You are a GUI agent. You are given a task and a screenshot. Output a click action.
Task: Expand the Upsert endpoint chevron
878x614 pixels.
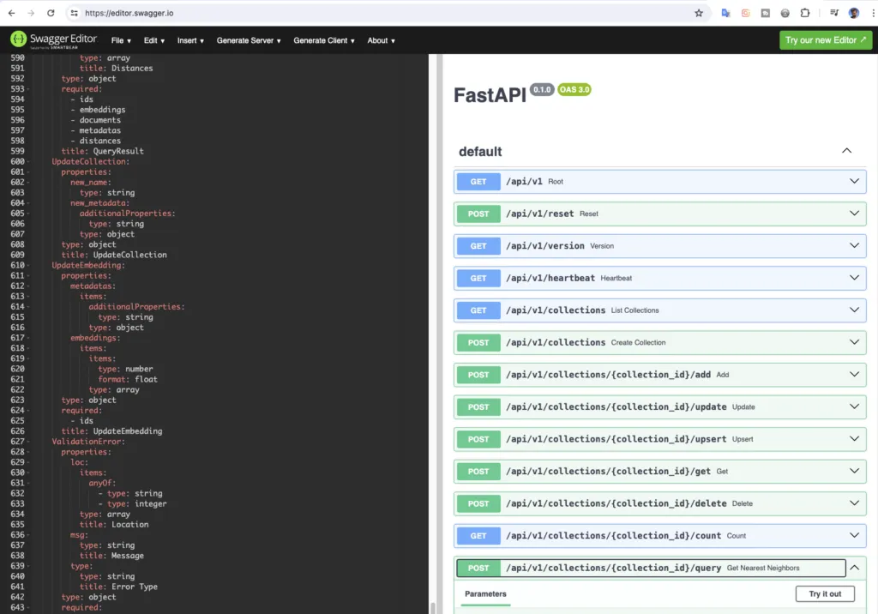click(854, 439)
